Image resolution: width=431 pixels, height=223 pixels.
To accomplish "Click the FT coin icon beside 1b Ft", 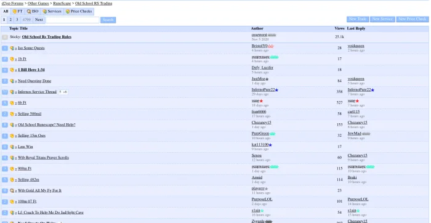I will pyautogui.click(x=12, y=59).
